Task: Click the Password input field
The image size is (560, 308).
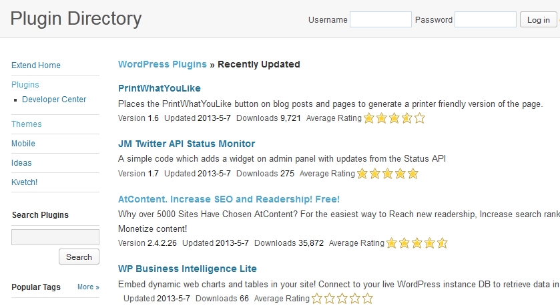Action: click(x=485, y=19)
